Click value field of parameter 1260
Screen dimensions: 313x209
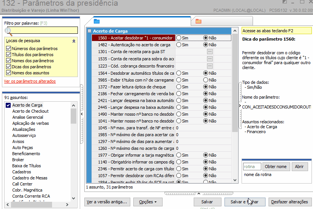pyautogui.click(x=203, y=148)
